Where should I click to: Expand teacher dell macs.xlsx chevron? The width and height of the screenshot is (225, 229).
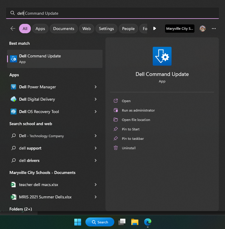tap(95, 185)
